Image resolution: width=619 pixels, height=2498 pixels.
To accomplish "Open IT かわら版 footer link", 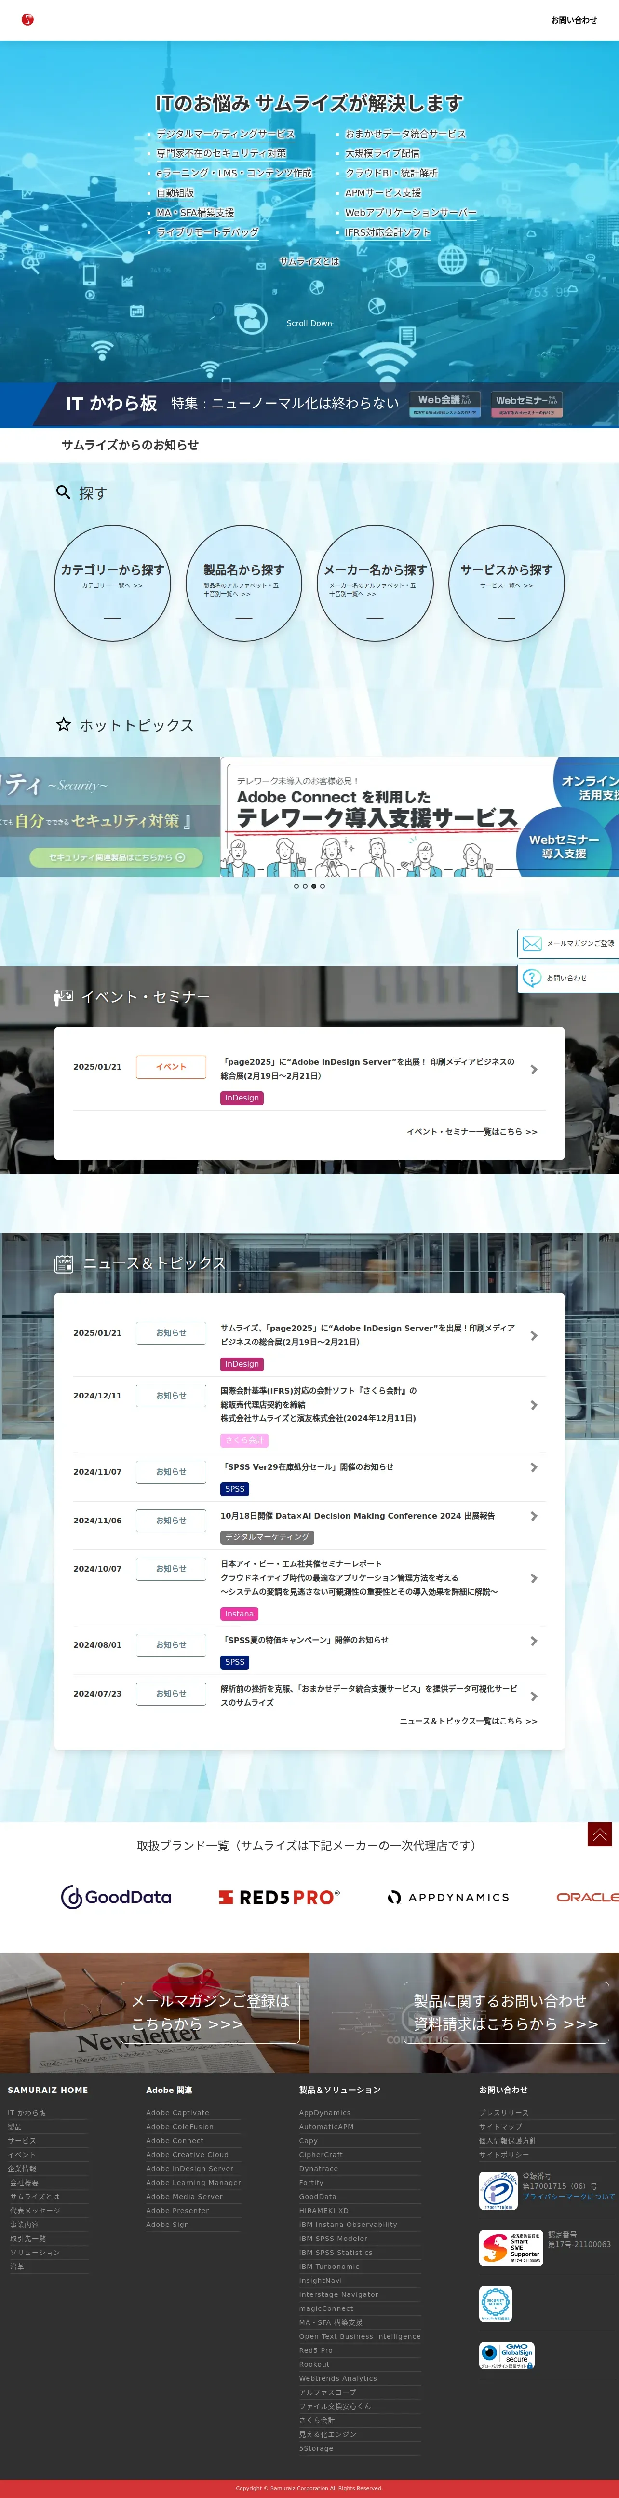I will [x=27, y=2112].
